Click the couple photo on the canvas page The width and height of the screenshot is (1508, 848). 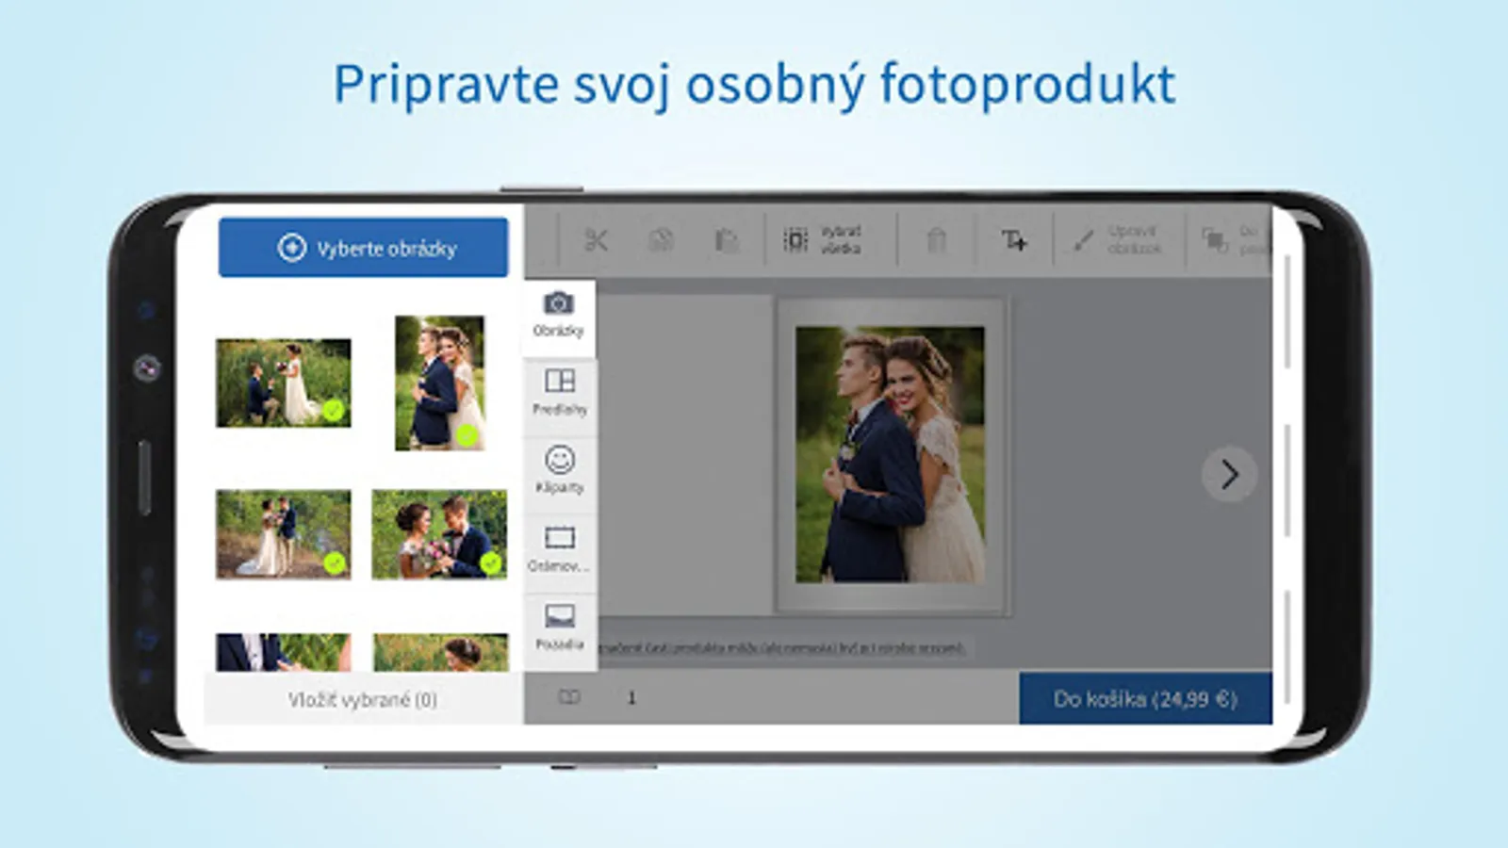pyautogui.click(x=891, y=454)
